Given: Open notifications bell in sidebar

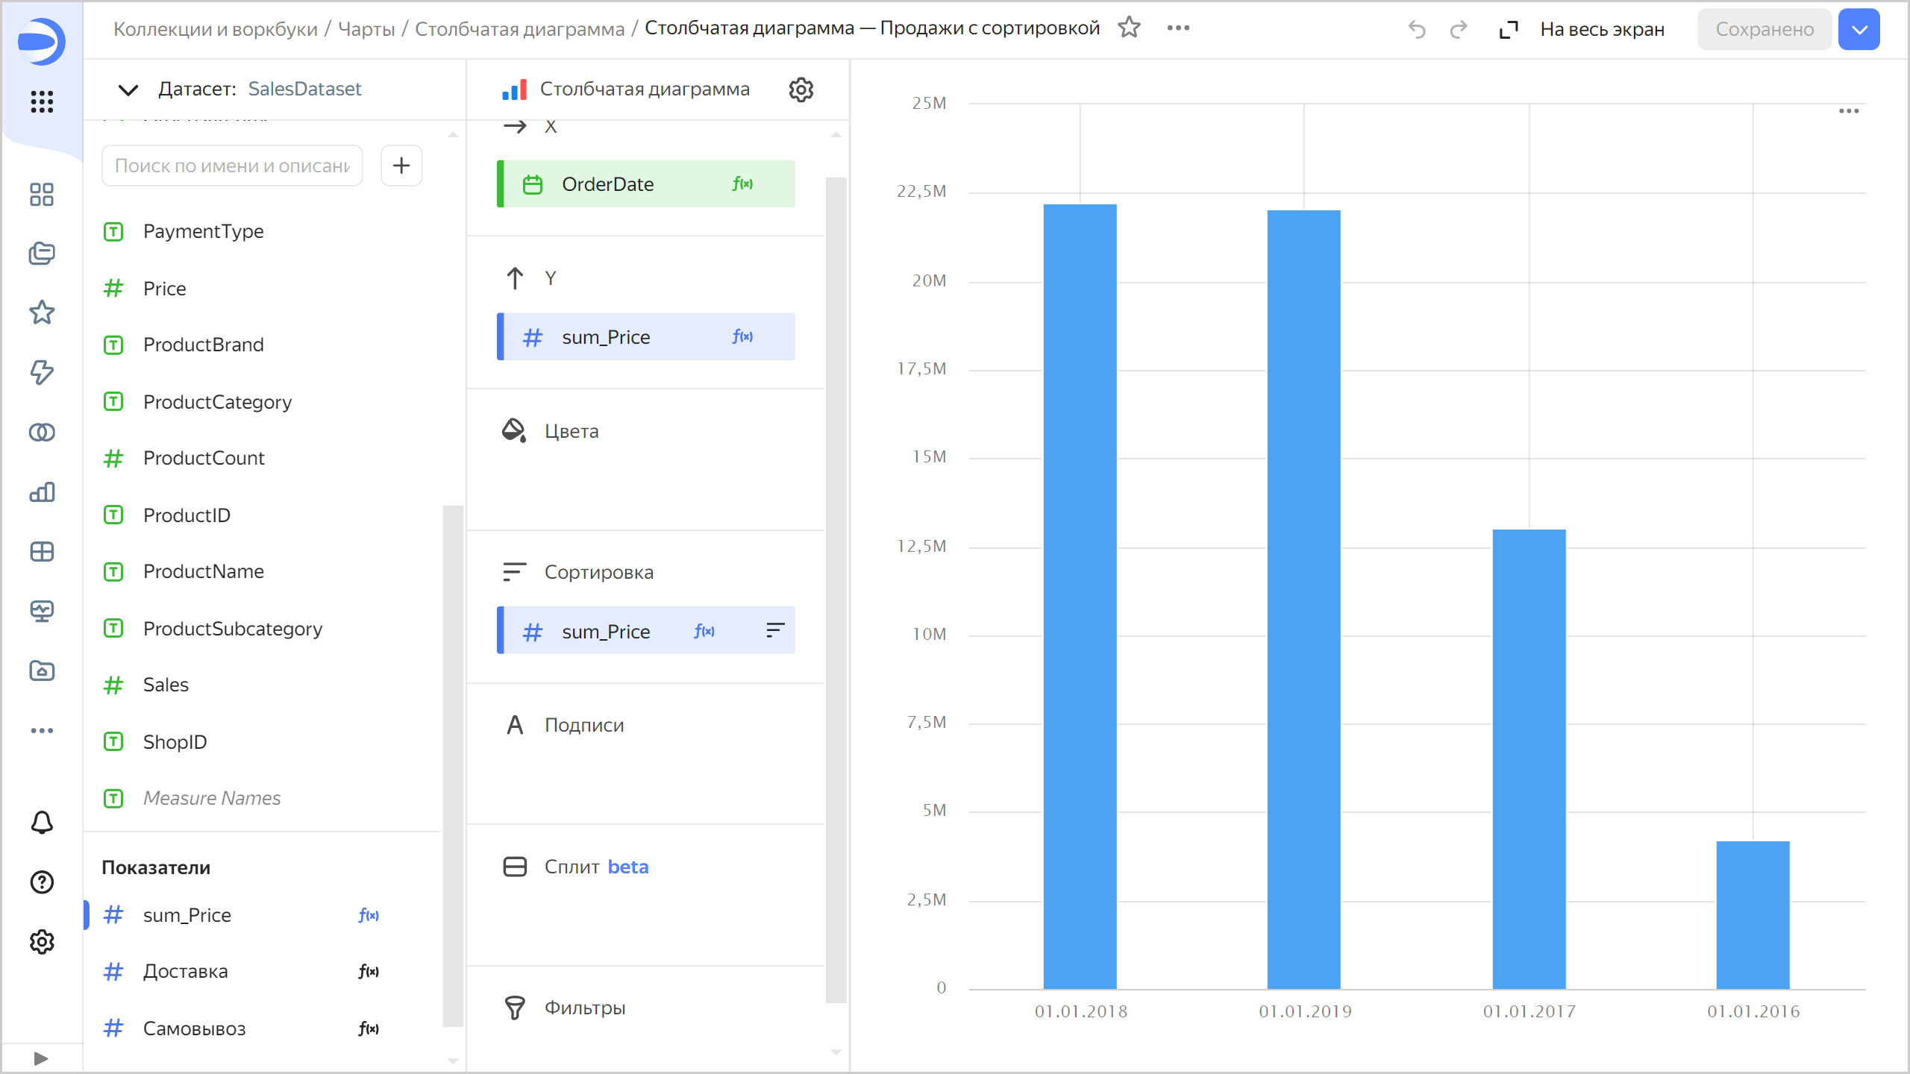Looking at the screenshot, I should tap(42, 823).
